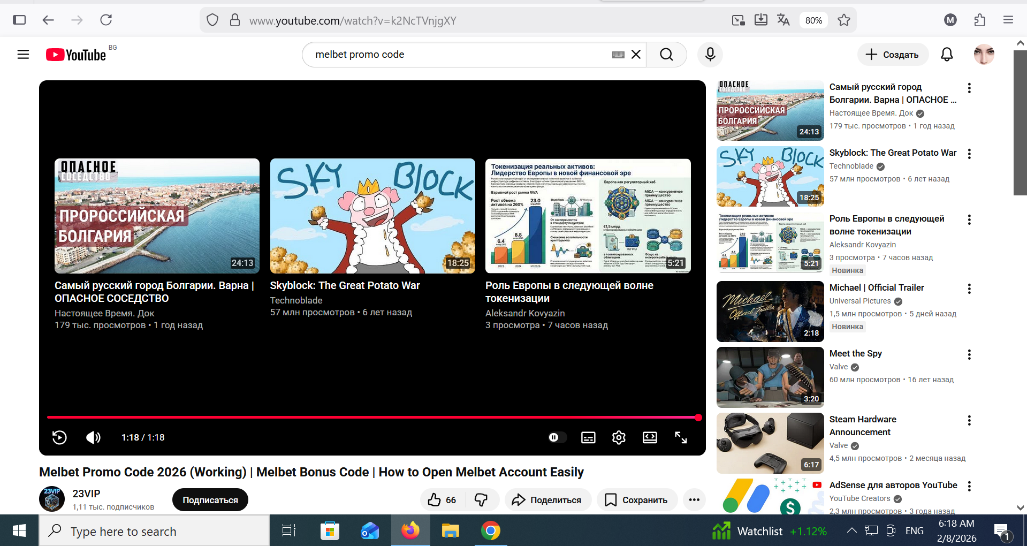Image resolution: width=1027 pixels, height=546 pixels.
Task: Open YouTube notifications bell
Action: tap(947, 55)
